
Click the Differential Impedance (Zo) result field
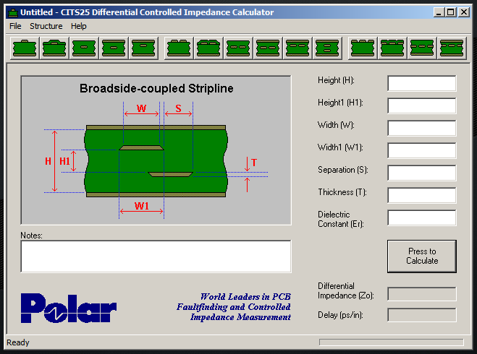(x=422, y=294)
